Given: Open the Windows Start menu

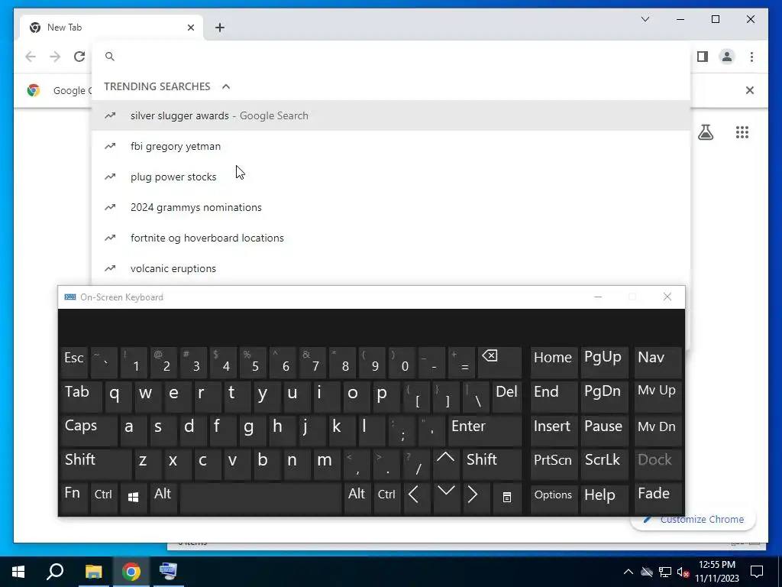Looking at the screenshot, I should tap(18, 572).
